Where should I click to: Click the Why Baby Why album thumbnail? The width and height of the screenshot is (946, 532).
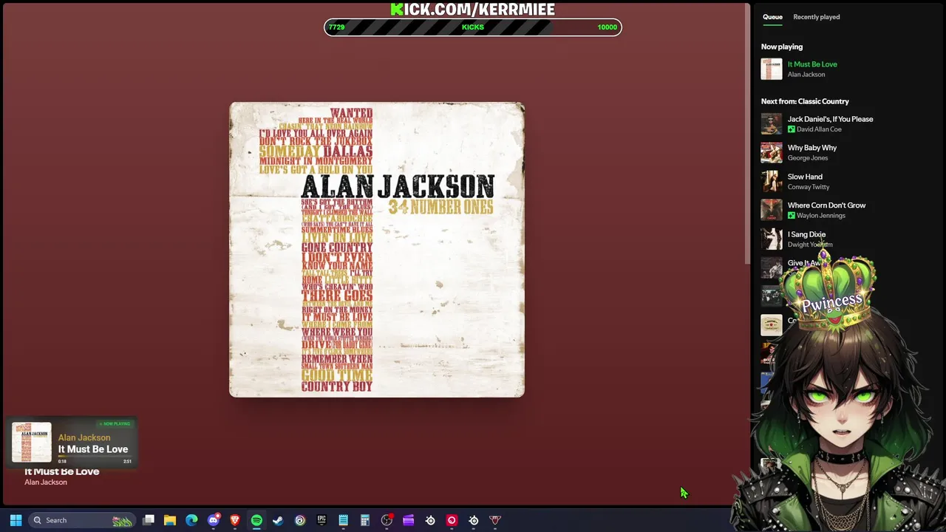(772, 152)
